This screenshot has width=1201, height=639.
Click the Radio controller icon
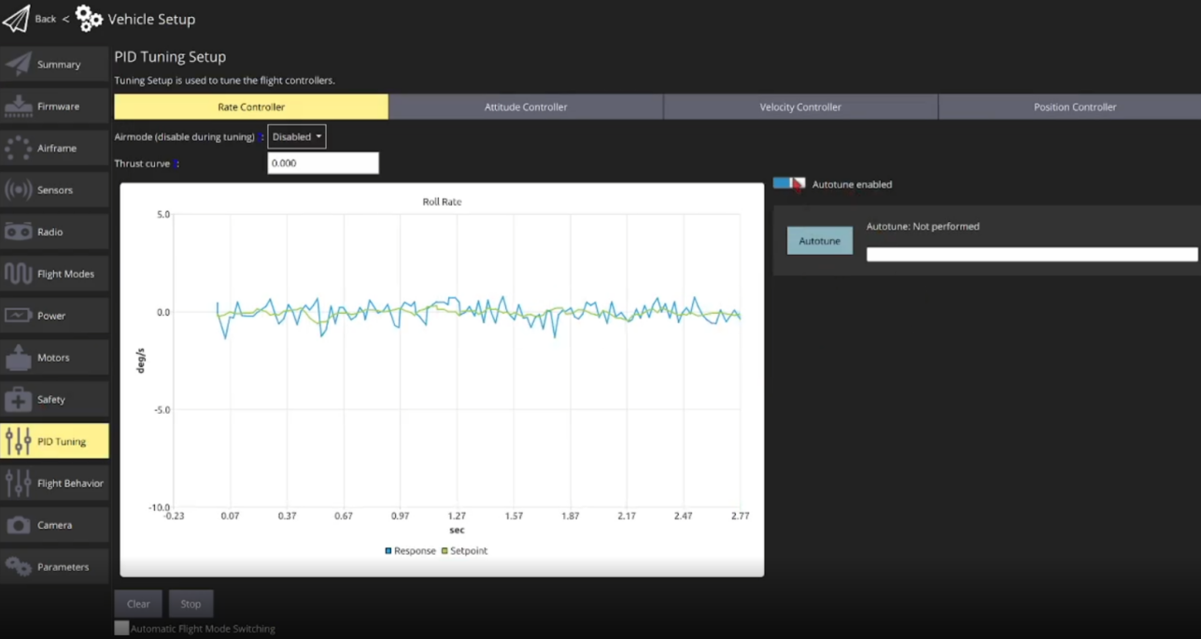tap(19, 232)
